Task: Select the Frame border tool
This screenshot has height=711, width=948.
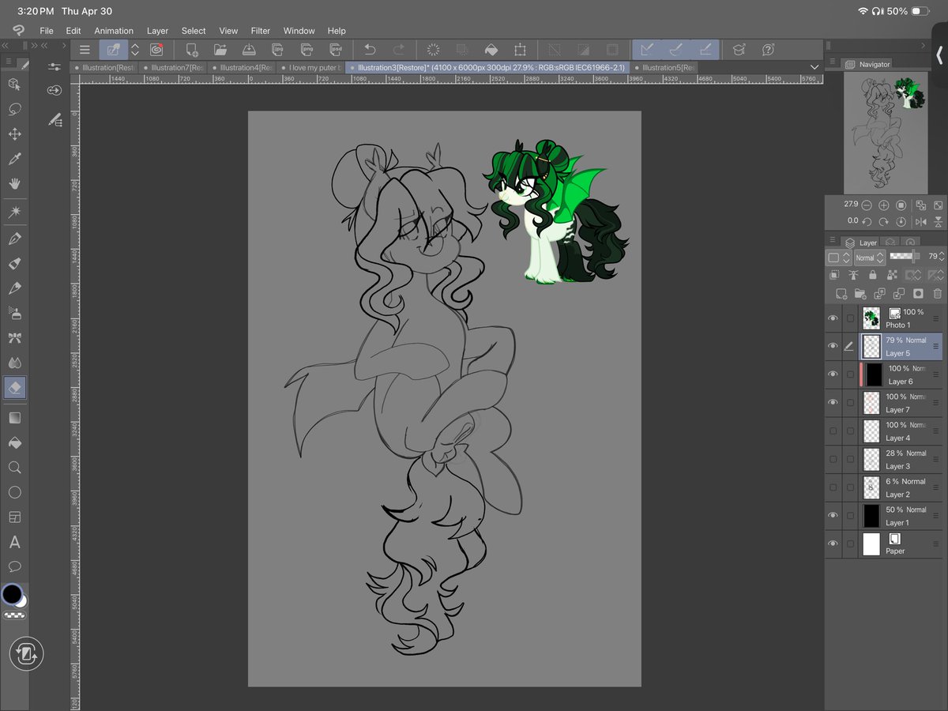Action: point(14,517)
